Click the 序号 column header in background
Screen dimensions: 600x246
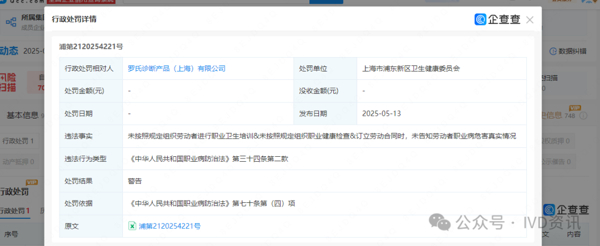coord(11,234)
